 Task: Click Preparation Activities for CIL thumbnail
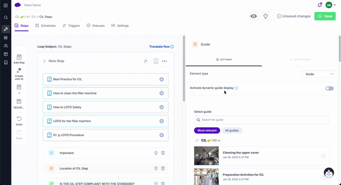pyautogui.click(x=207, y=177)
